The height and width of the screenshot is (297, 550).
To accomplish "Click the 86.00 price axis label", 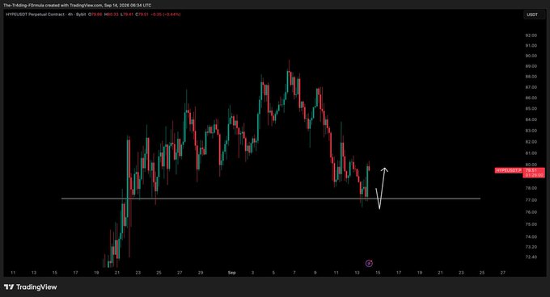I will coord(531,98).
